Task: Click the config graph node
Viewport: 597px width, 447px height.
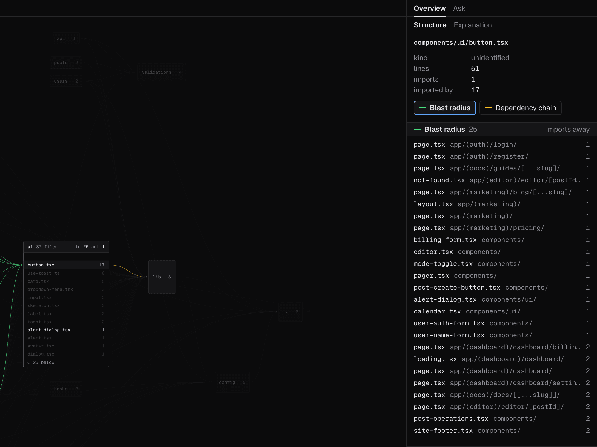Action: pos(232,382)
